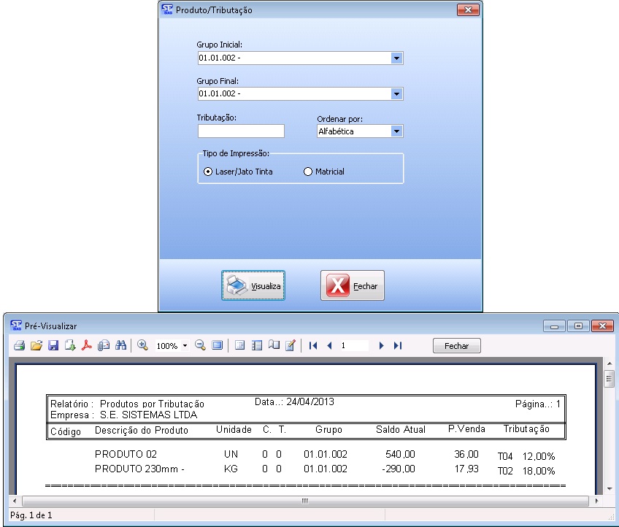Go to the next report page
Viewport: 619px width, 527px height.
tap(382, 346)
